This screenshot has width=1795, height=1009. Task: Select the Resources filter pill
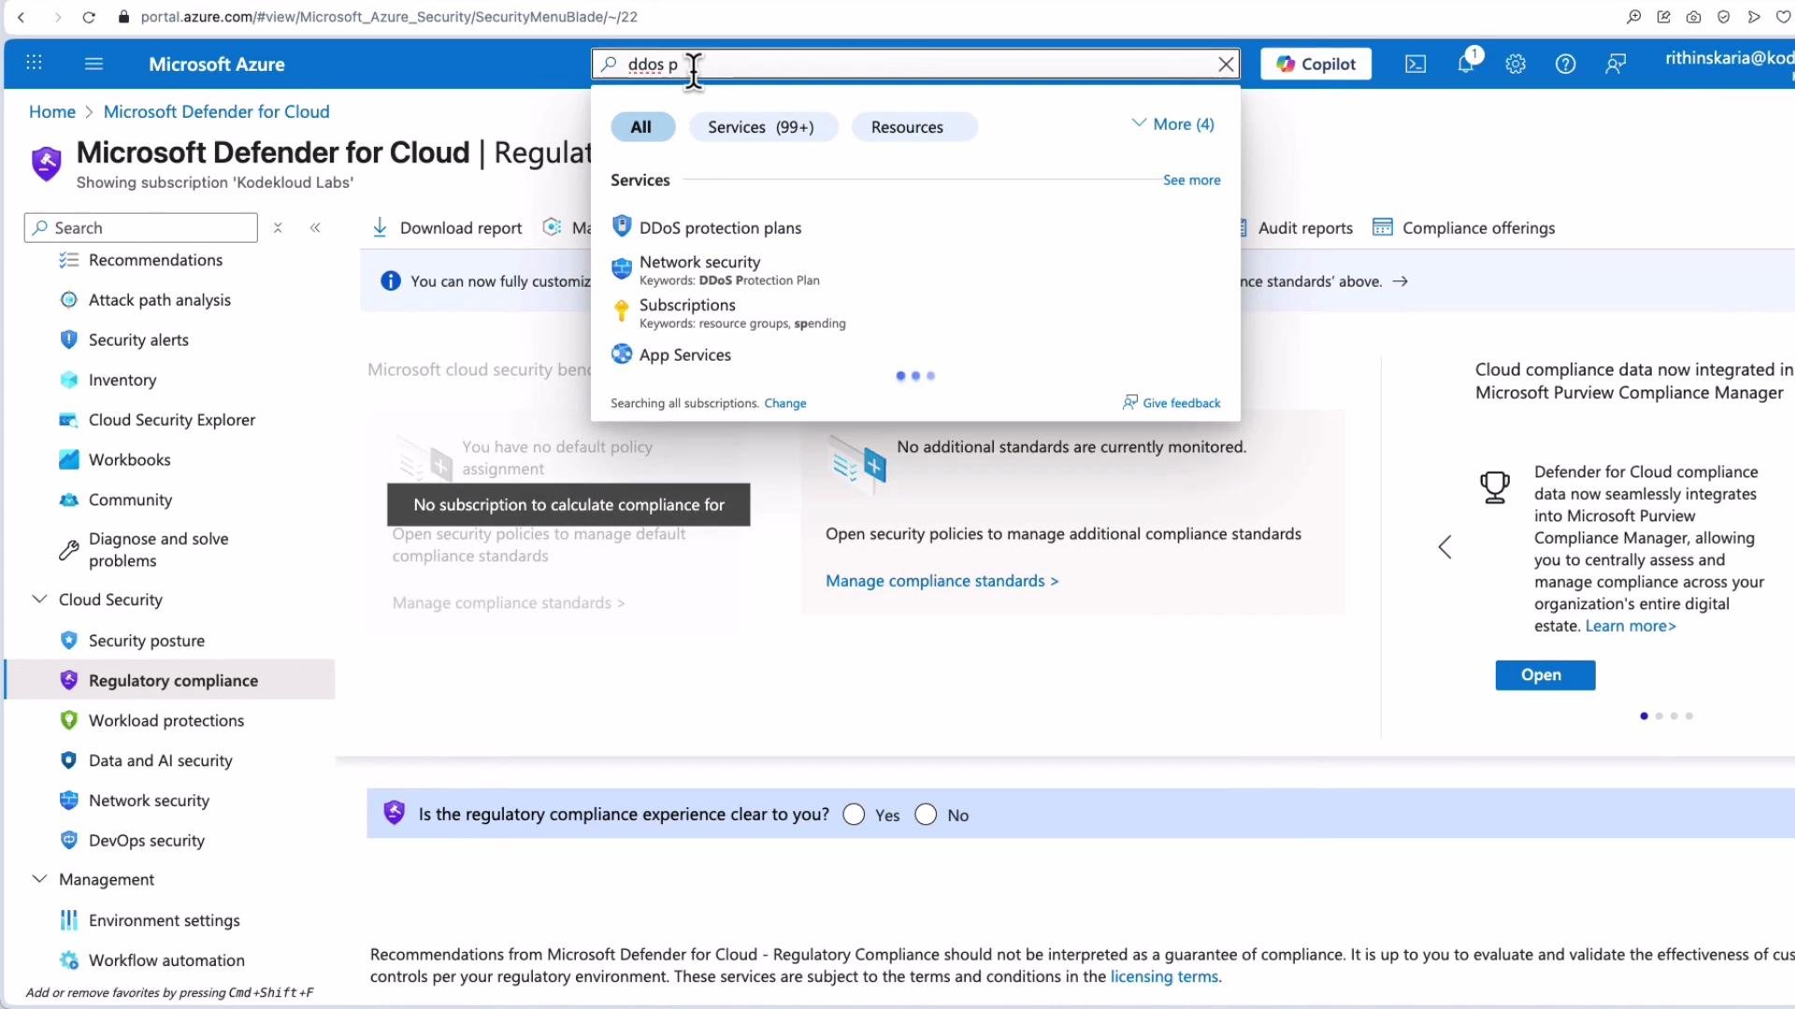click(x=913, y=127)
